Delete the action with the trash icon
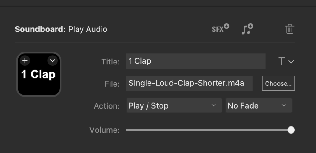316x153 pixels. (x=289, y=29)
